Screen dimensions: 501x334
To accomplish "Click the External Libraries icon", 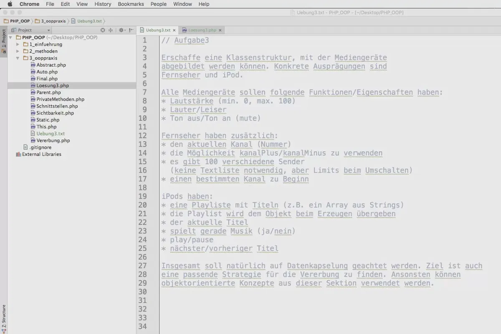I will click(x=18, y=154).
